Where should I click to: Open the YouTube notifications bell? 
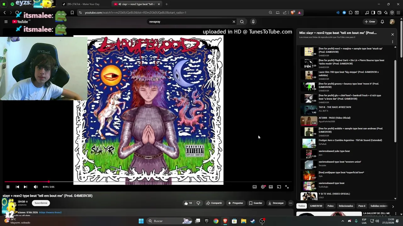point(382,22)
